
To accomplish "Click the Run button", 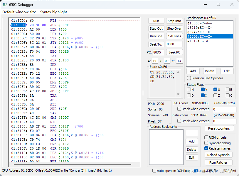I will 156,21.
